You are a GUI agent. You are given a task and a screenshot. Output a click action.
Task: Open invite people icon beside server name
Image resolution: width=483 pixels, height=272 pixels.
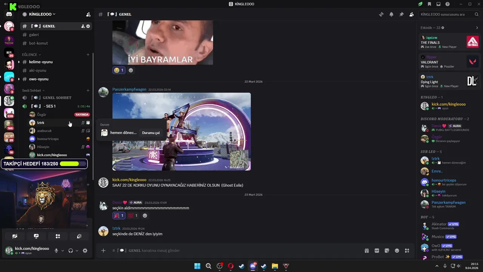coord(88,14)
